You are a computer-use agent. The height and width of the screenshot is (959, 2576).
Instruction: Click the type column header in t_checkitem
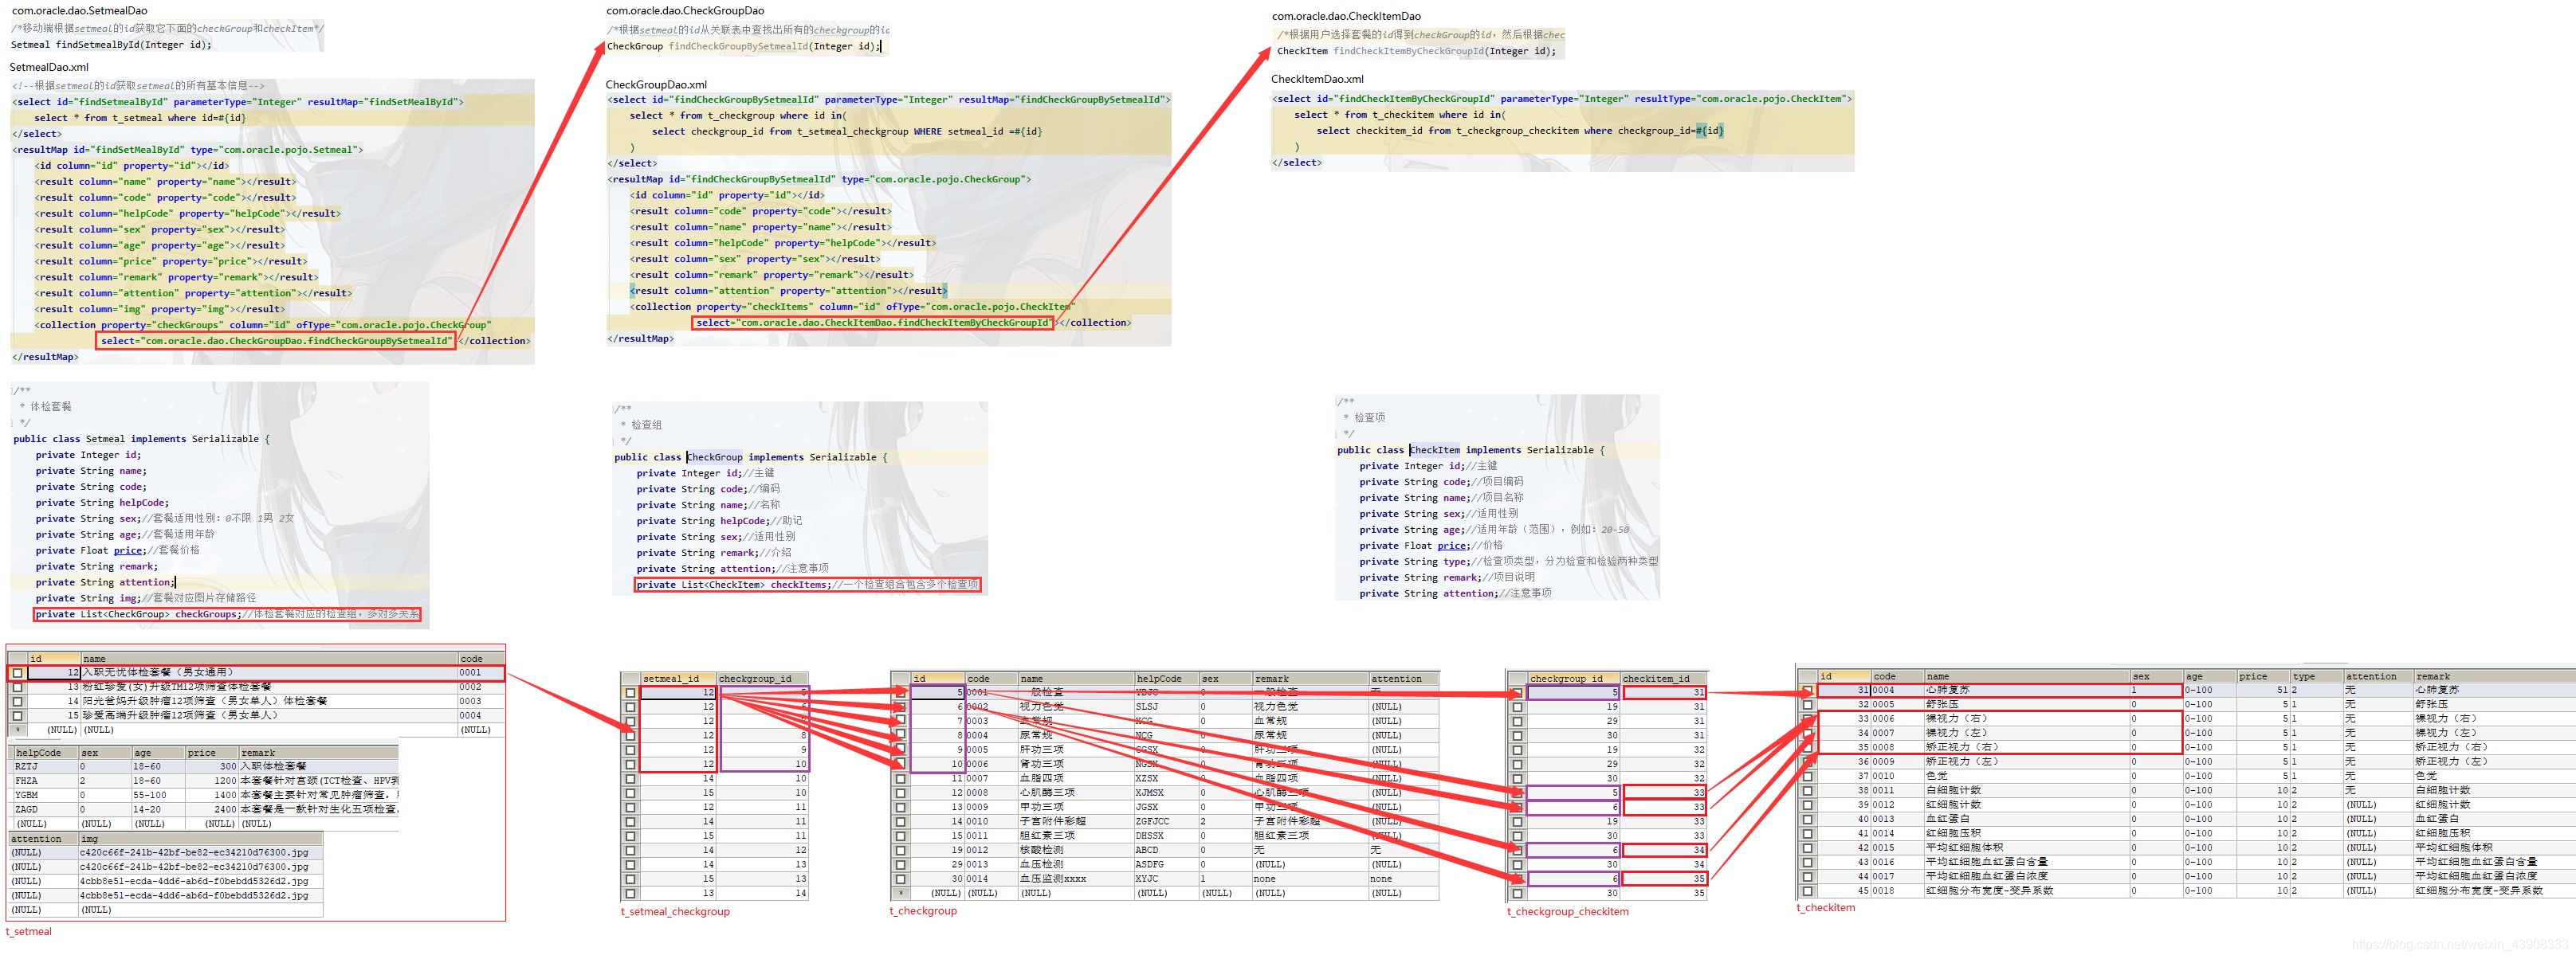coord(2304,677)
